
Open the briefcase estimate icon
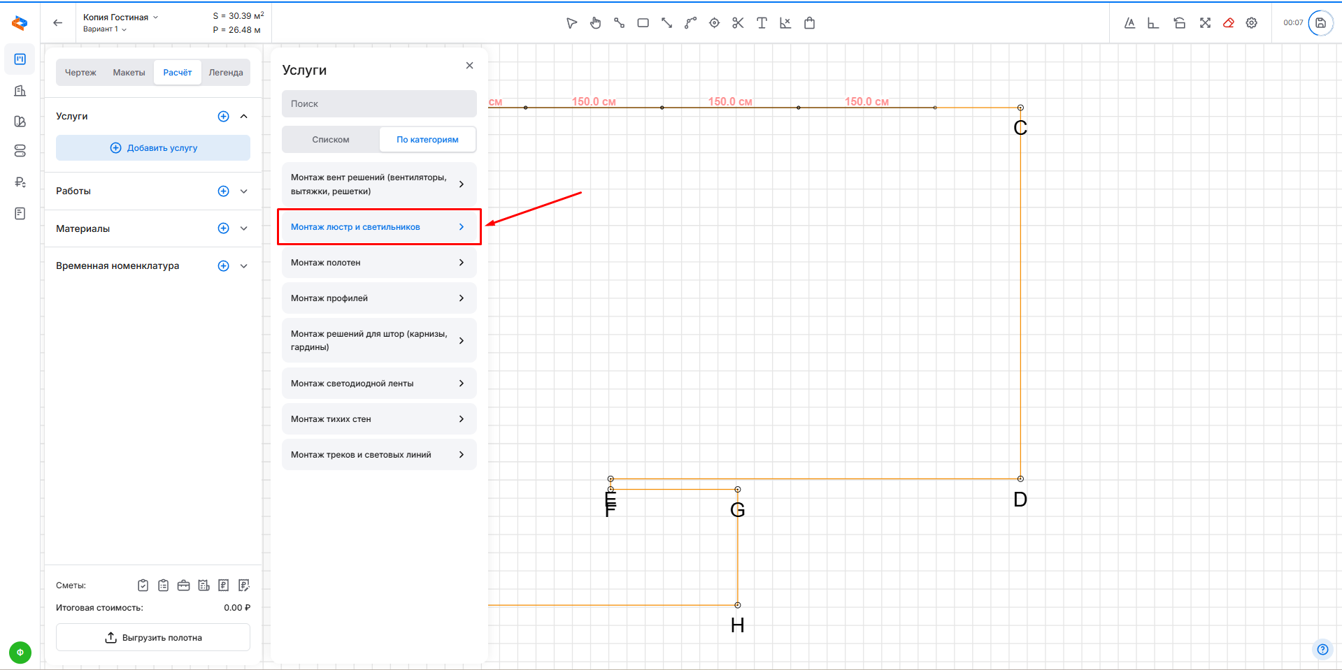[x=183, y=585]
